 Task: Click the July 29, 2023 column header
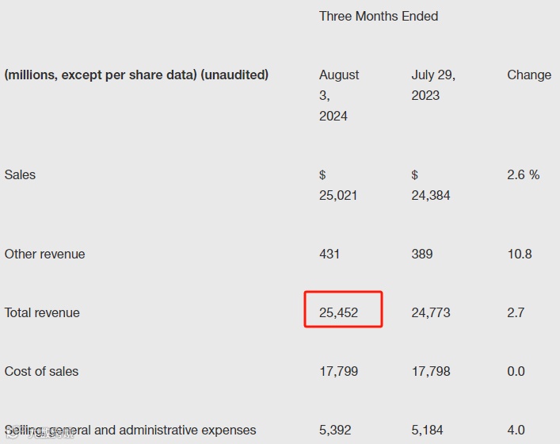pos(433,85)
